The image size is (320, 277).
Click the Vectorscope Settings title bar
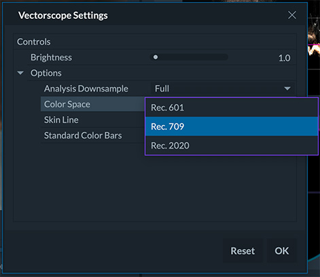[x=154, y=15]
